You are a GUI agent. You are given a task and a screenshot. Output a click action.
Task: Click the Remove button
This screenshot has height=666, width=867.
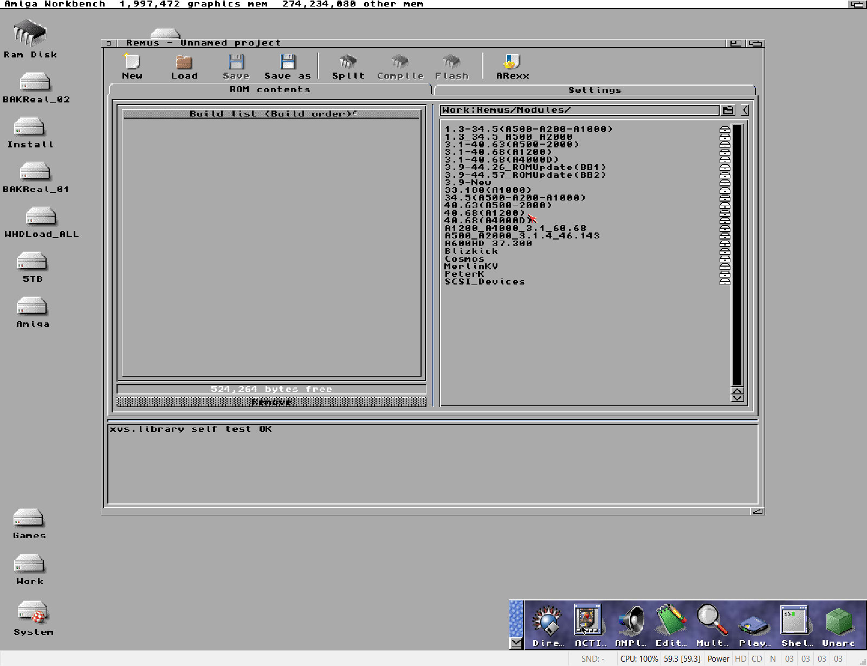tap(271, 402)
